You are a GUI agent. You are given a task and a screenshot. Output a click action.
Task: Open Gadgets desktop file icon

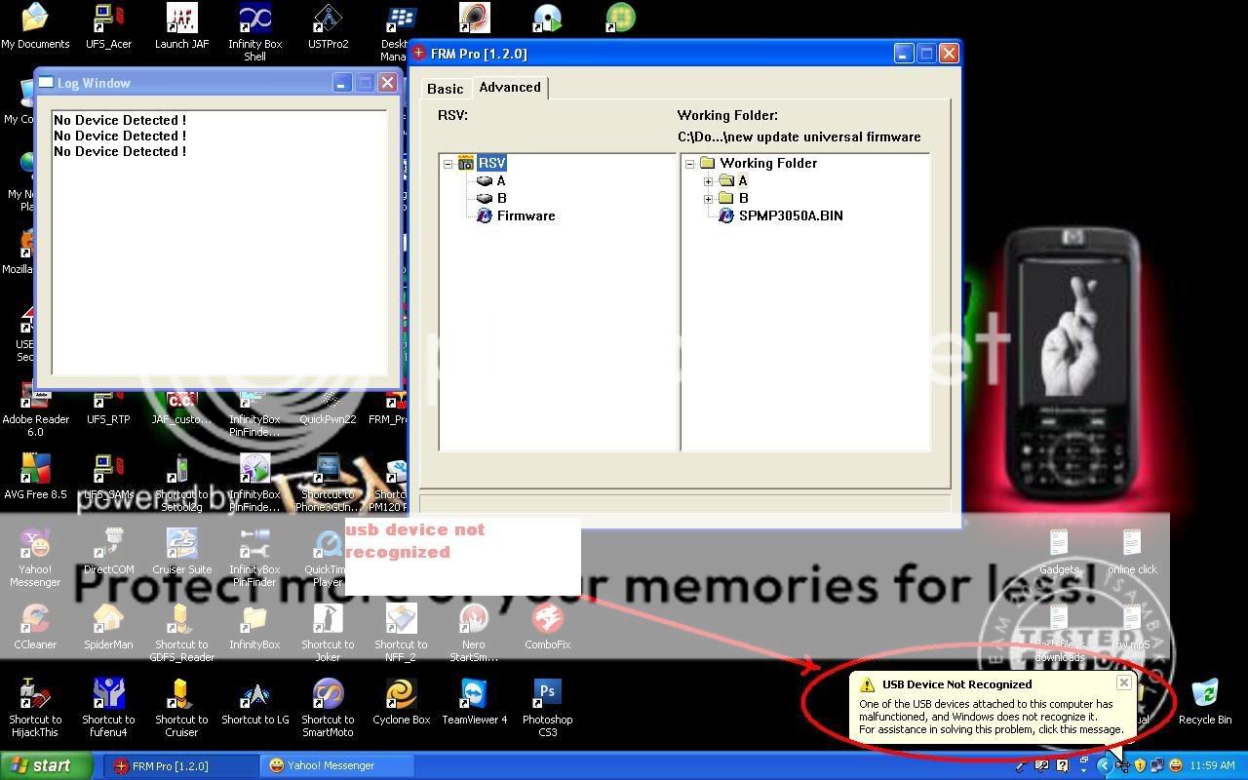click(x=1059, y=552)
